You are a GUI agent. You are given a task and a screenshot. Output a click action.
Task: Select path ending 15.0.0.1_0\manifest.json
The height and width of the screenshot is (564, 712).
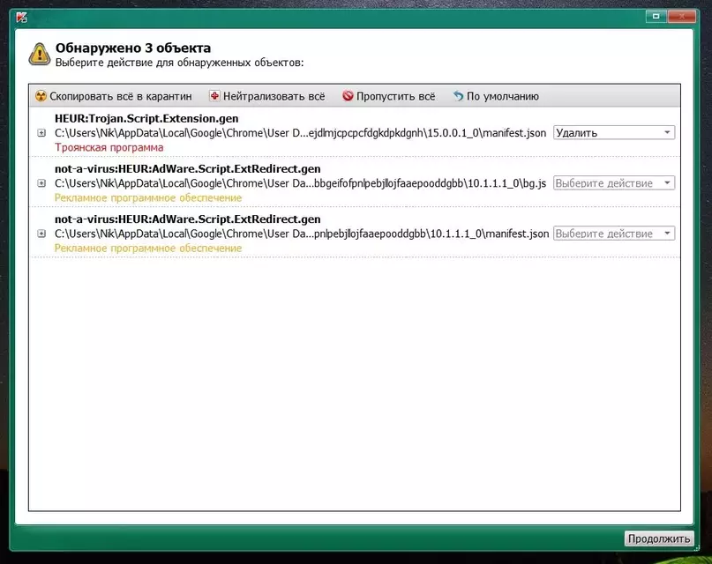click(x=300, y=133)
